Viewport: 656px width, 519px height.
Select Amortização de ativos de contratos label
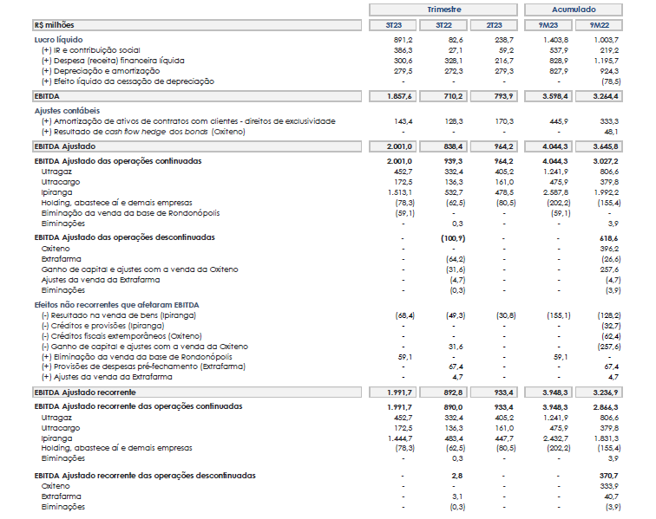click(188, 121)
